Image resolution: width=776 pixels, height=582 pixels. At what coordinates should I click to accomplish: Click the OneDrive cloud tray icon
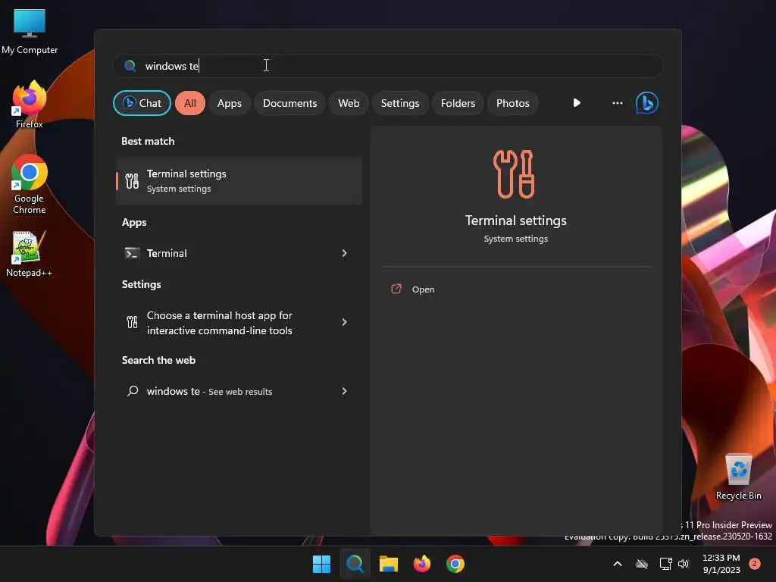(642, 564)
